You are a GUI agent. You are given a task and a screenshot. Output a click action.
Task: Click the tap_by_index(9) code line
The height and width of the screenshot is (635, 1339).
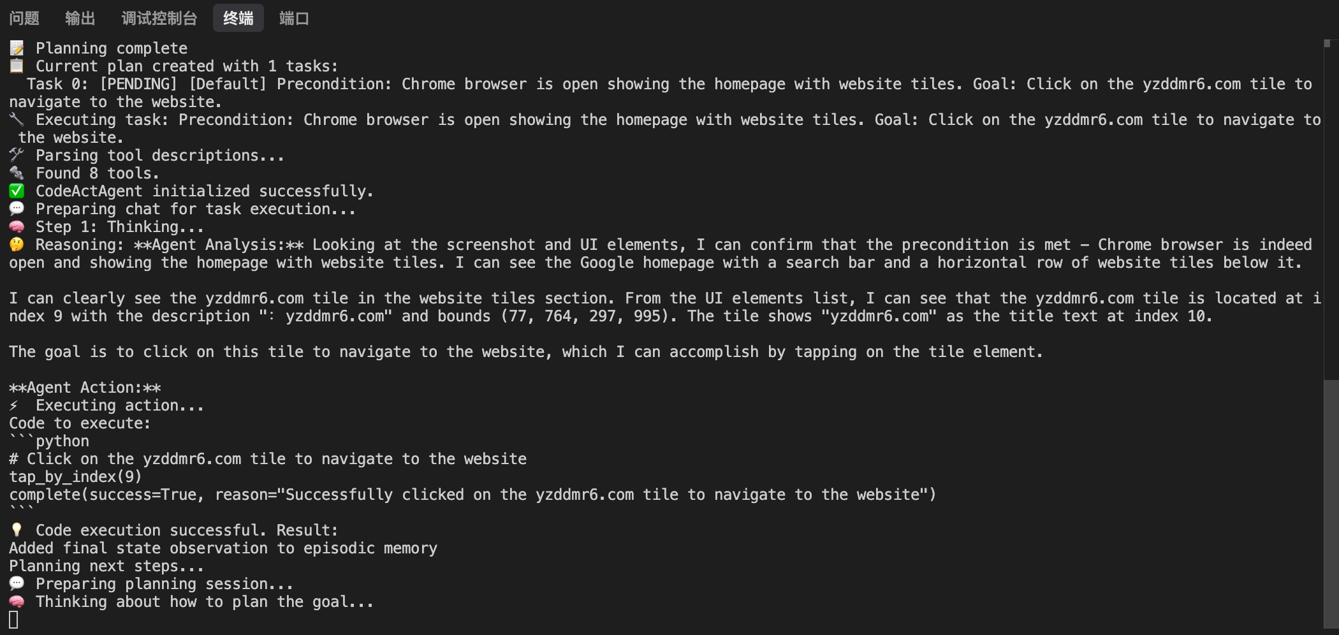pyautogui.click(x=75, y=477)
